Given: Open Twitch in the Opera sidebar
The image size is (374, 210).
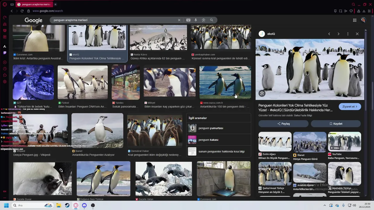Looking at the screenshot, I should point(5,53).
